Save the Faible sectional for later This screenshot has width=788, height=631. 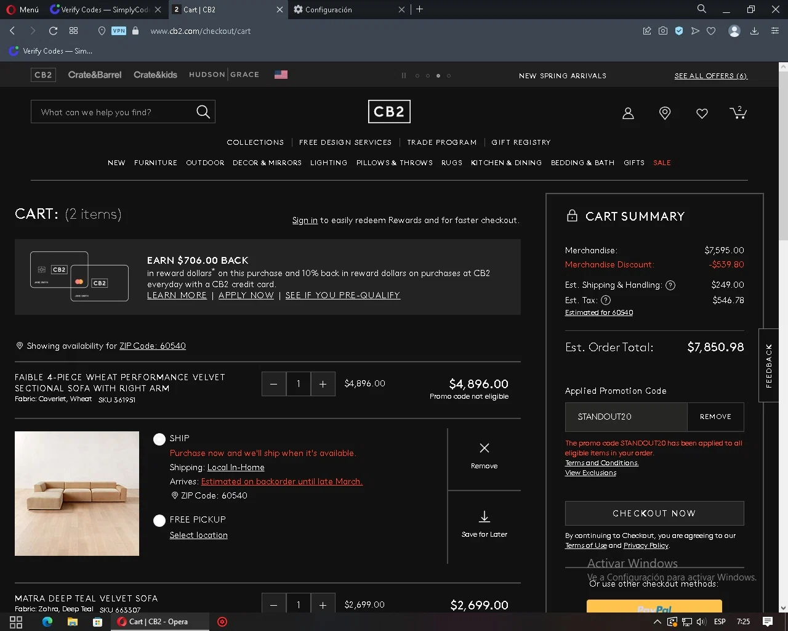point(484,524)
